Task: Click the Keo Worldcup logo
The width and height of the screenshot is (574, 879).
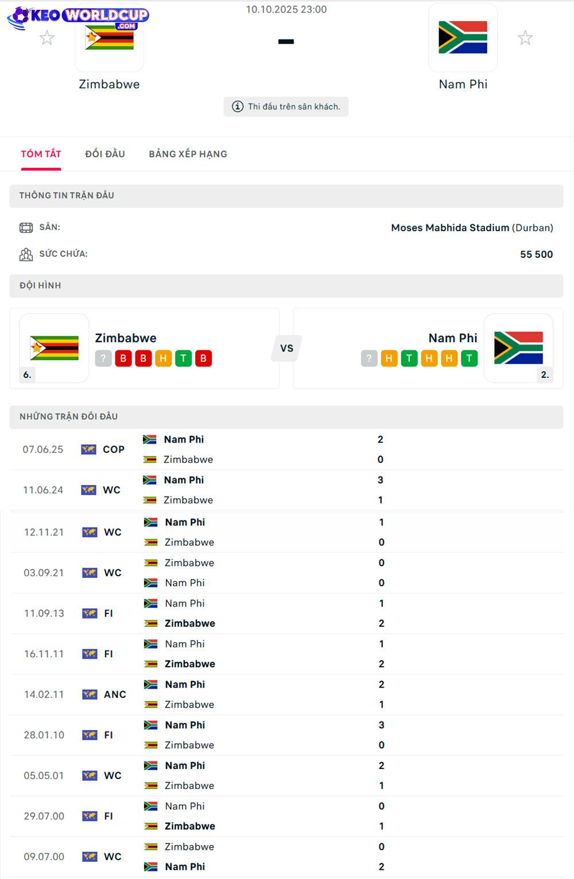Action: pos(77,17)
